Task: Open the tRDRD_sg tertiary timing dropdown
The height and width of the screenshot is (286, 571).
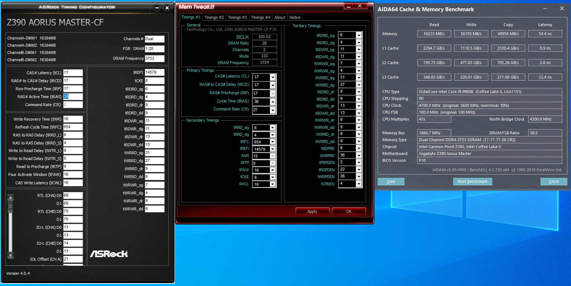Action: pyautogui.click(x=358, y=35)
